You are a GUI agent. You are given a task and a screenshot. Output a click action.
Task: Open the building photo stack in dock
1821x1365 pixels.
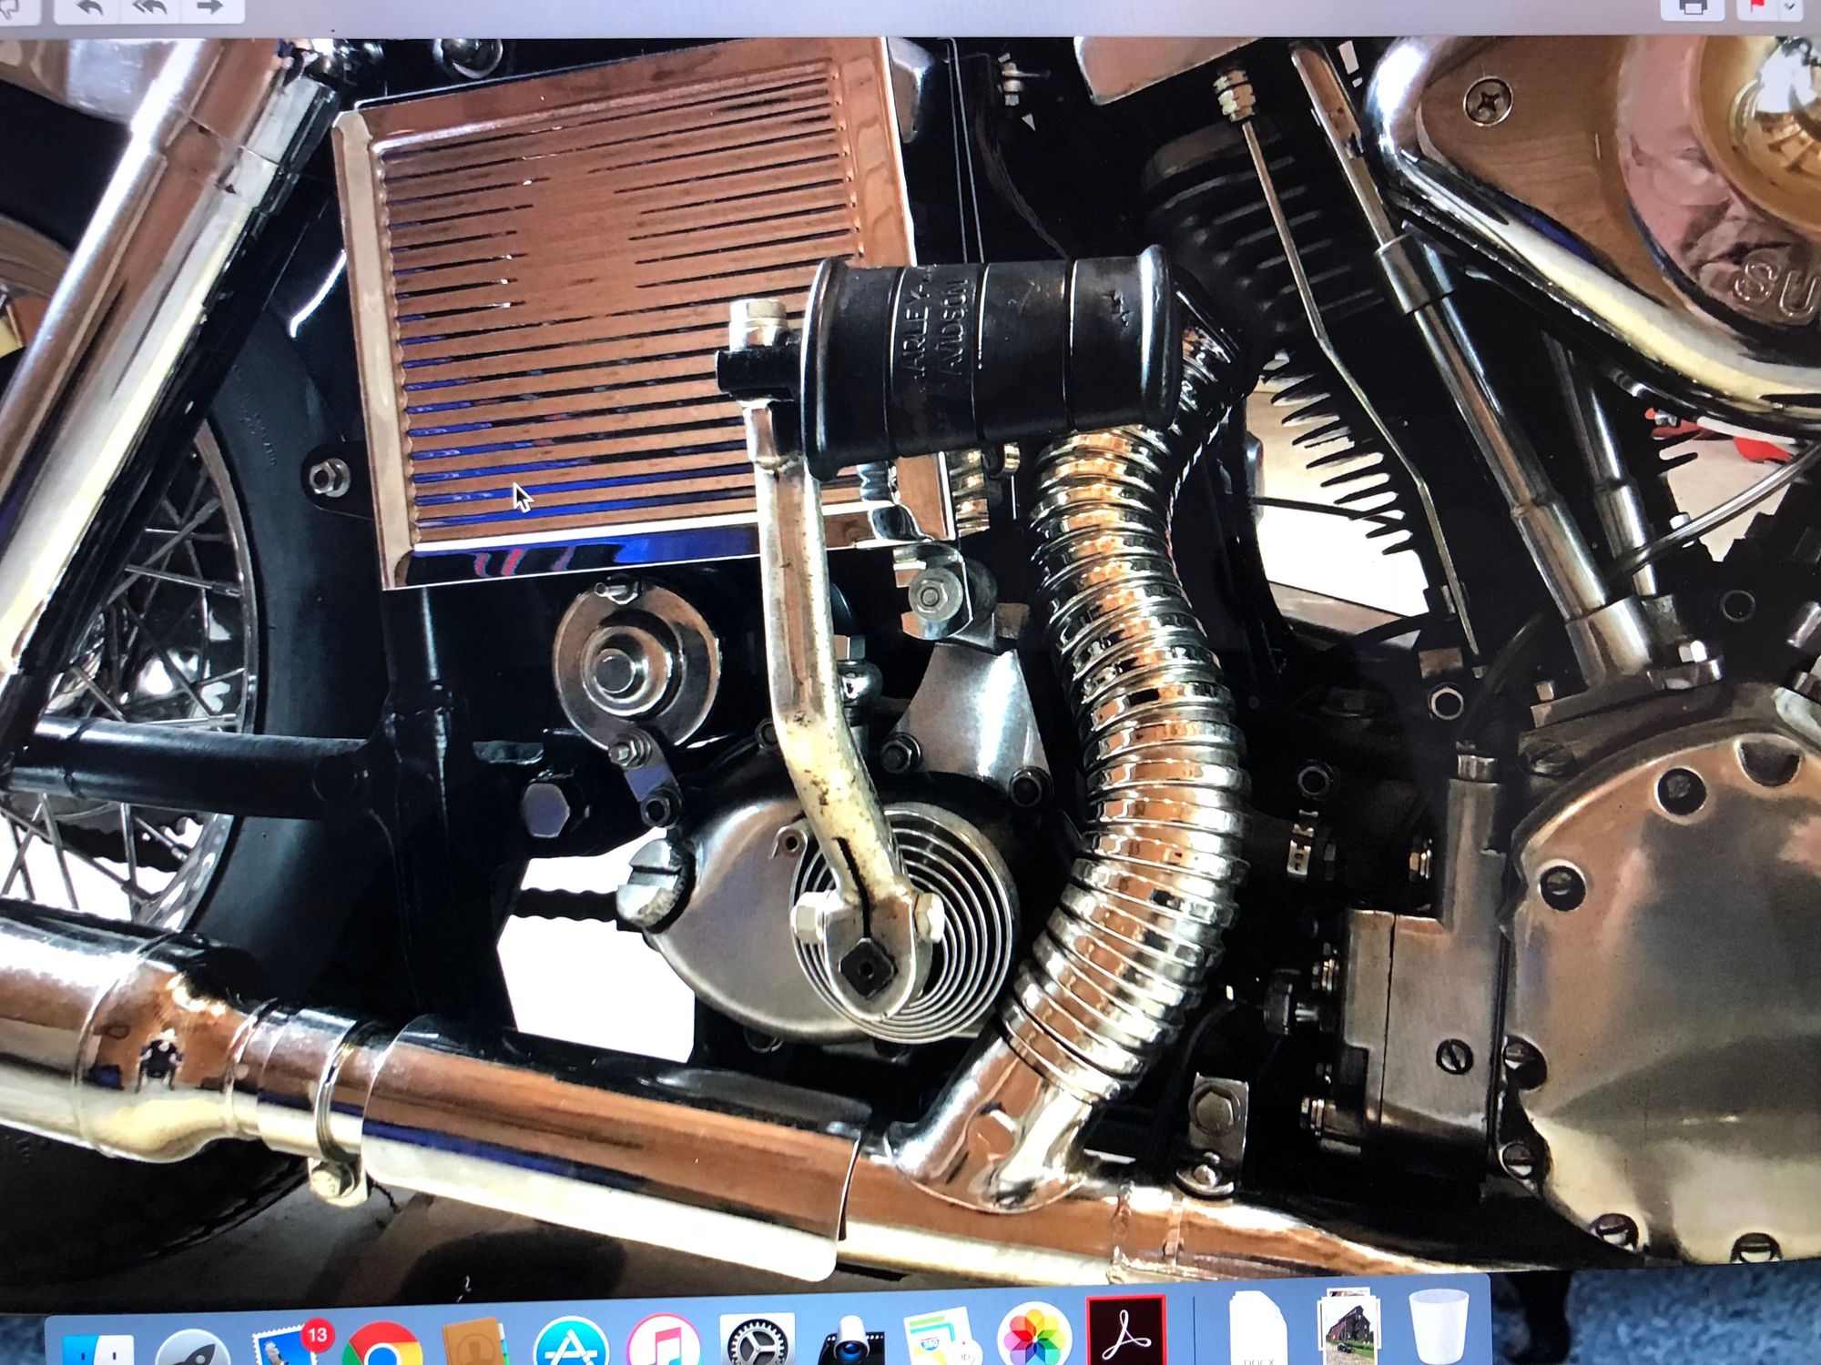pos(1348,1329)
